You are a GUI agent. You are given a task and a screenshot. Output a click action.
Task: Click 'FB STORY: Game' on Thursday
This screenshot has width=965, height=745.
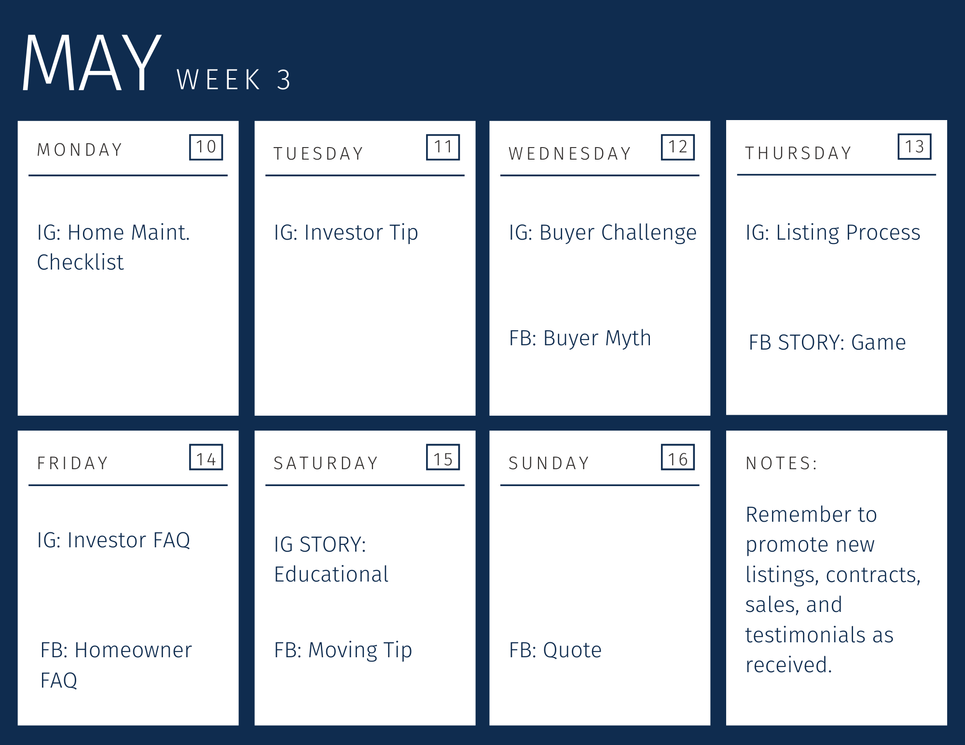pos(827,342)
